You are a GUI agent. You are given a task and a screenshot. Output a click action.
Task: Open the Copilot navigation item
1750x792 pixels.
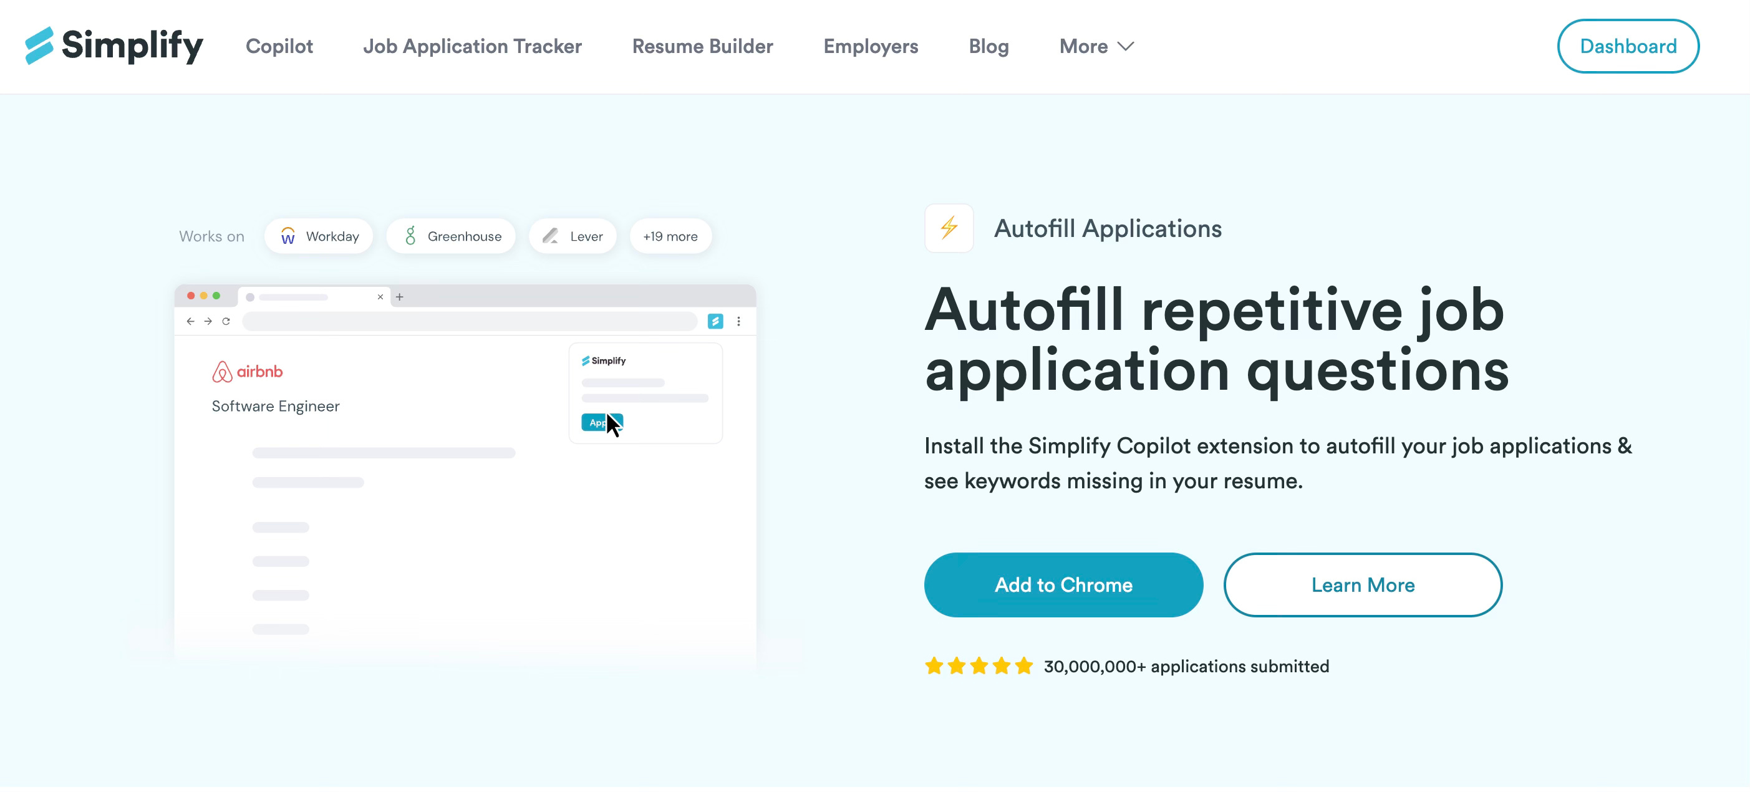click(279, 46)
